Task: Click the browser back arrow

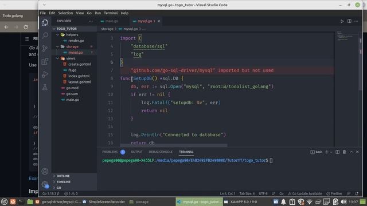Action: click(6, 27)
